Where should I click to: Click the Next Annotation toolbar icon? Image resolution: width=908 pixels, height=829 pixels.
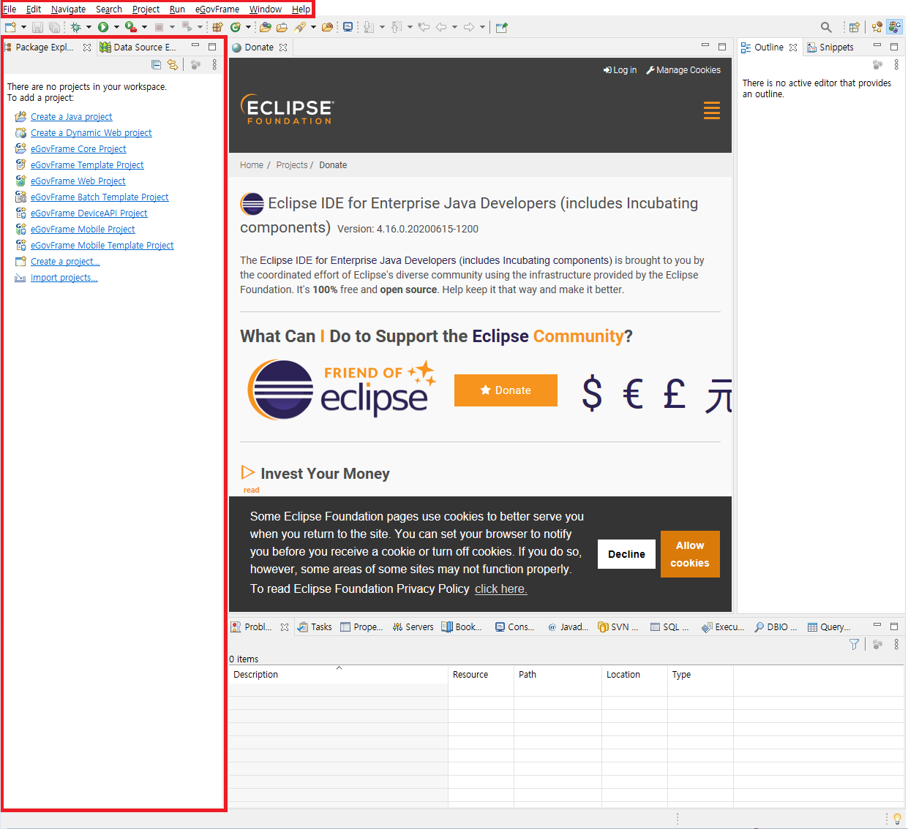pyautogui.click(x=369, y=27)
